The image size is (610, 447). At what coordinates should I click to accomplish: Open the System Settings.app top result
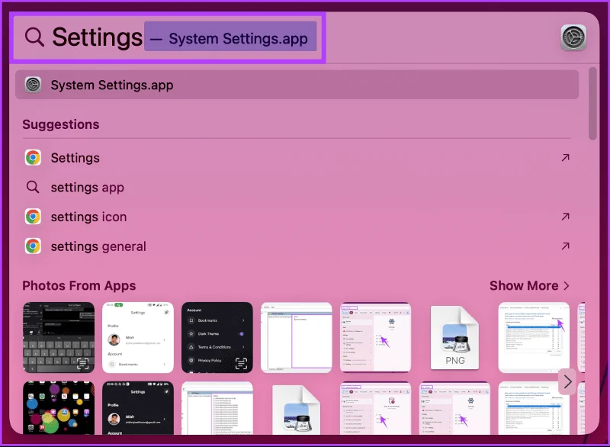pyautogui.click(x=297, y=85)
